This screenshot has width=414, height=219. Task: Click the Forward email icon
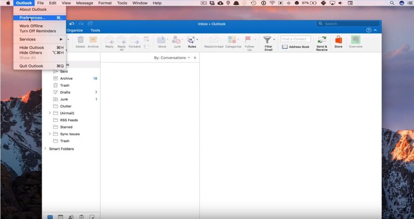point(134,40)
